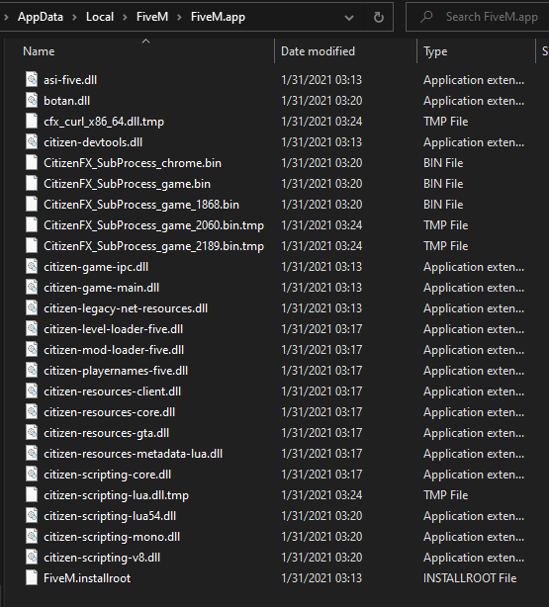Select citizen-game-ipc.dll file name
Viewport: 549px width, 607px height.
tap(96, 267)
